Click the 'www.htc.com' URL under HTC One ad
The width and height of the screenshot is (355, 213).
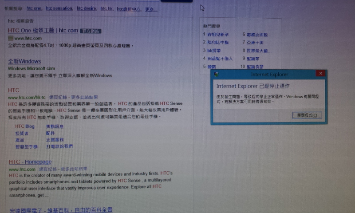tap(28, 38)
